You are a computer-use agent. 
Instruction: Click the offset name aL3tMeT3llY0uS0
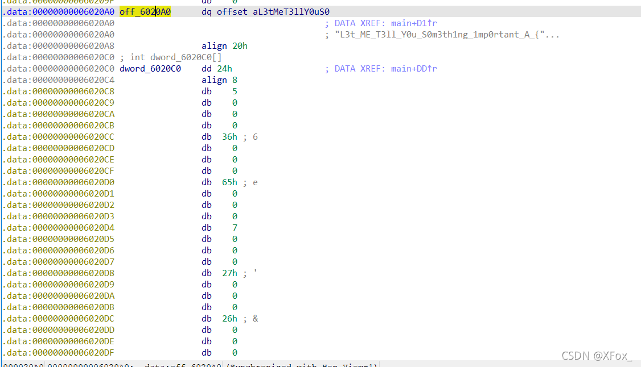coord(290,11)
